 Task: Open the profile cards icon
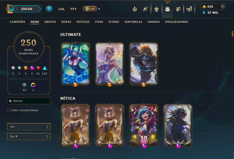pos(145,9)
